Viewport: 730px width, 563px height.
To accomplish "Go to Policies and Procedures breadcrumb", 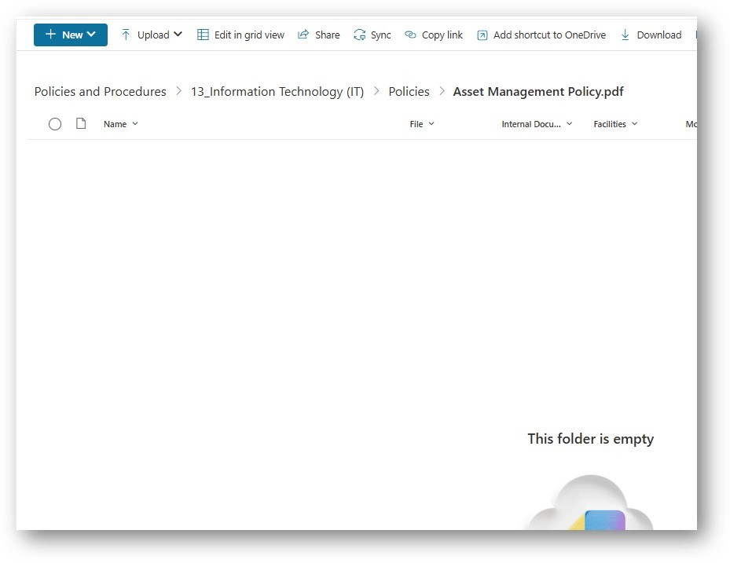I will [100, 92].
